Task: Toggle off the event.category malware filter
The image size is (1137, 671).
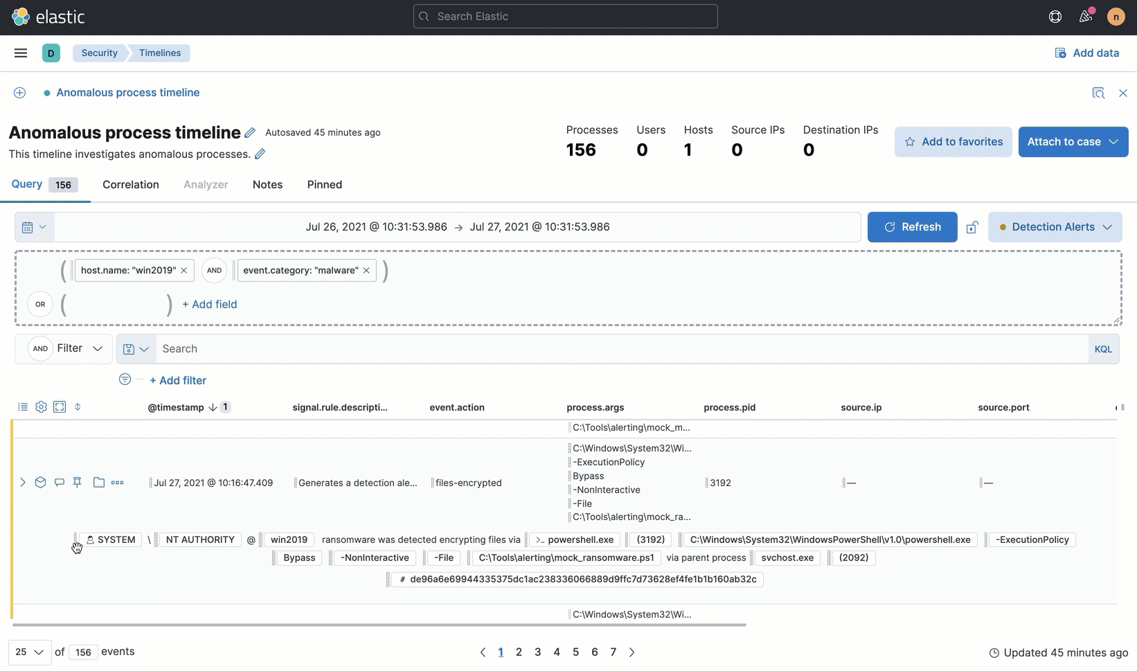Action: point(366,270)
